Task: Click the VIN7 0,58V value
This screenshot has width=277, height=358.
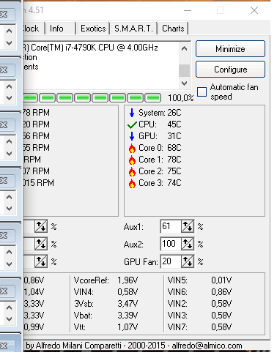Action: (x=221, y=327)
